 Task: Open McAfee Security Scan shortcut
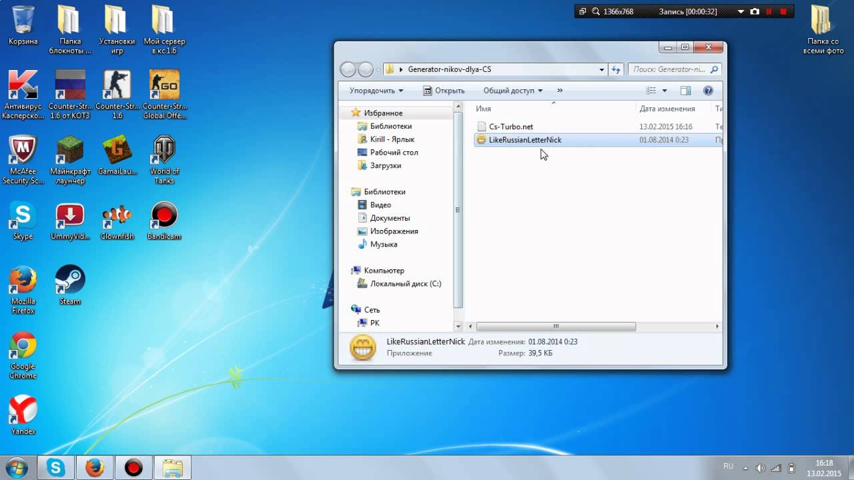[23, 160]
